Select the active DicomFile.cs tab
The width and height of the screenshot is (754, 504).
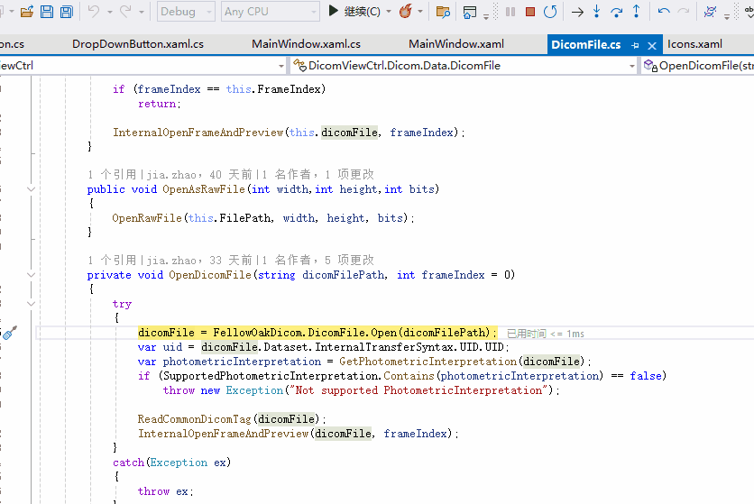click(x=585, y=45)
